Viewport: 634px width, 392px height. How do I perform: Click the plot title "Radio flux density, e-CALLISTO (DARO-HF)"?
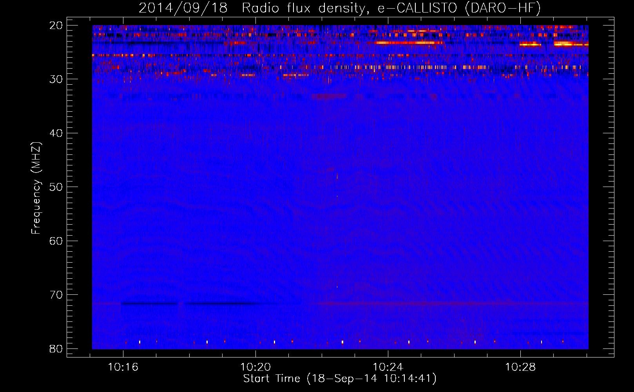coord(391,8)
